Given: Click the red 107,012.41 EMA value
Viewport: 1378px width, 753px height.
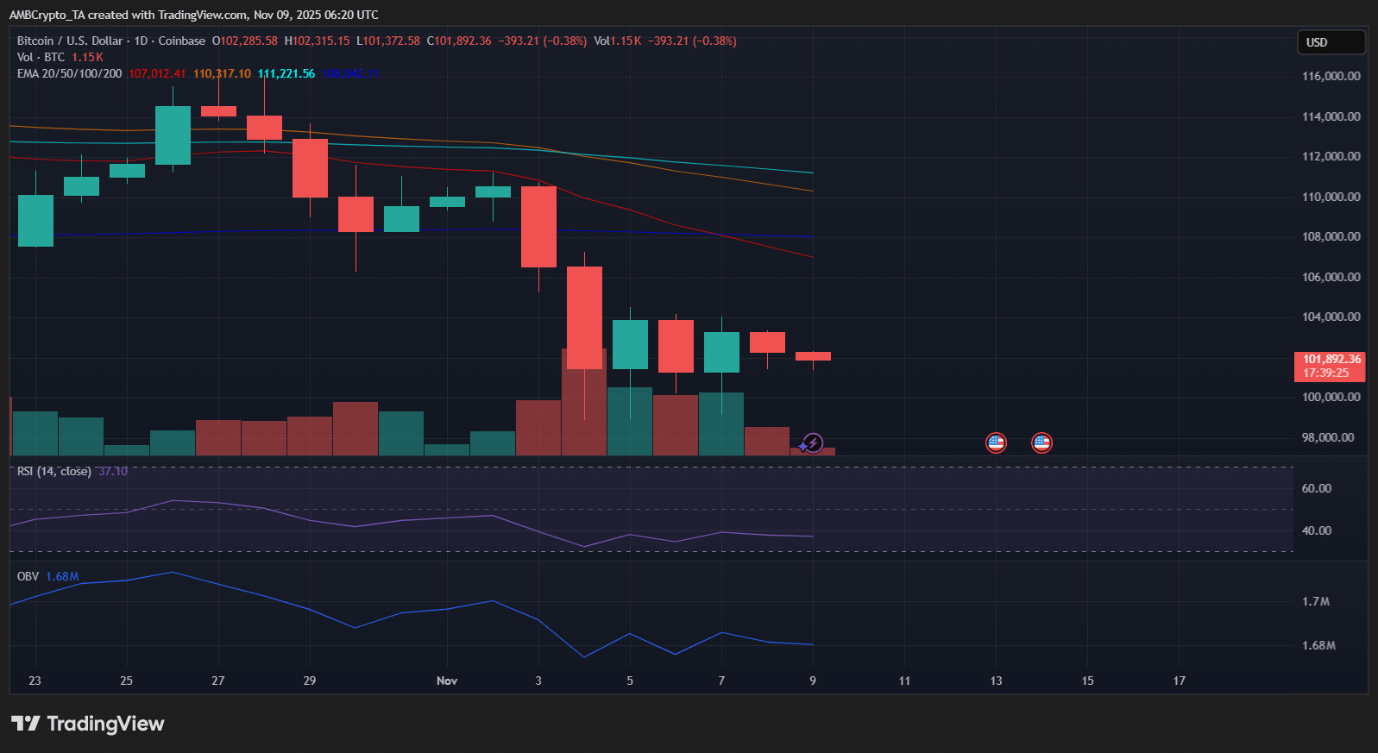Looking at the screenshot, I should (x=157, y=74).
